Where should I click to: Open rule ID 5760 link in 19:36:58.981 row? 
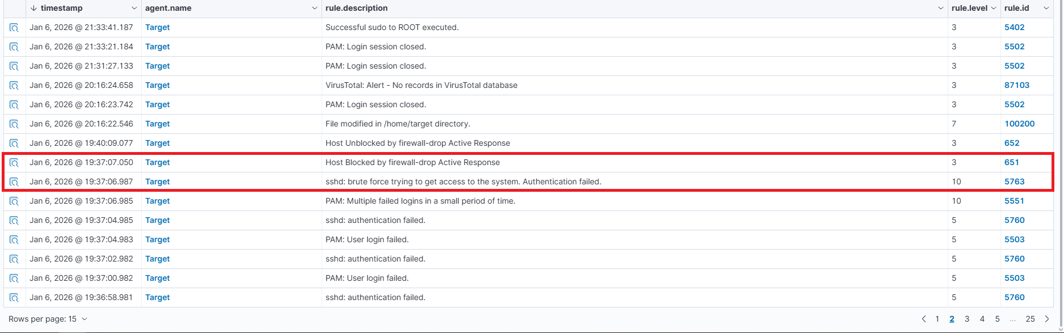pyautogui.click(x=1015, y=297)
